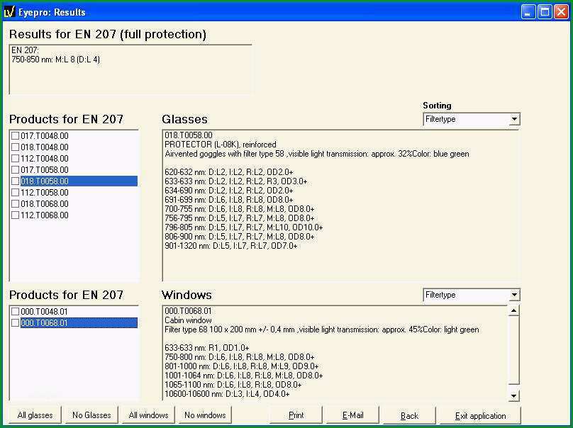Send results via E-Mail button

352,415
